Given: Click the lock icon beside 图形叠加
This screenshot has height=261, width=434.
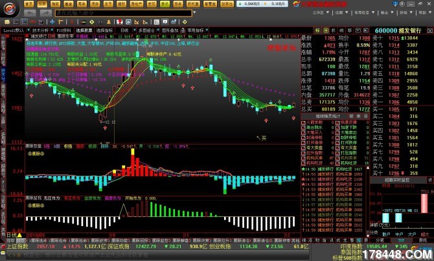Looking at the screenshot, I should coord(183,30).
